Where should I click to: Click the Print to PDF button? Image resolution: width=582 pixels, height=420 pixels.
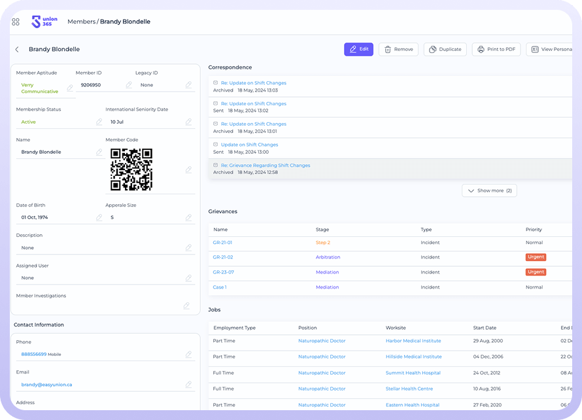pos(496,49)
